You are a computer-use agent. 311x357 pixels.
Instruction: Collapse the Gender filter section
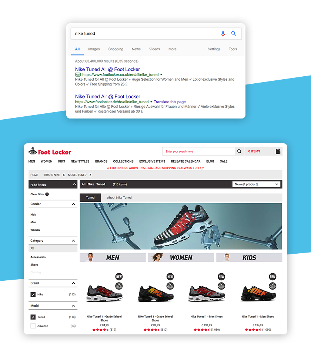73,204
